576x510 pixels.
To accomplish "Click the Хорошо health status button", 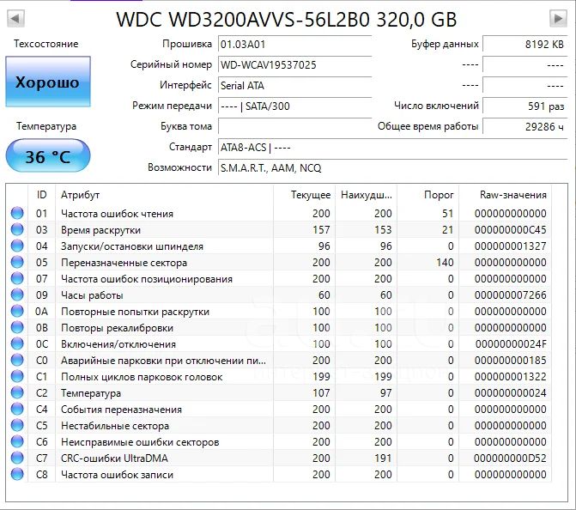I will (48, 82).
